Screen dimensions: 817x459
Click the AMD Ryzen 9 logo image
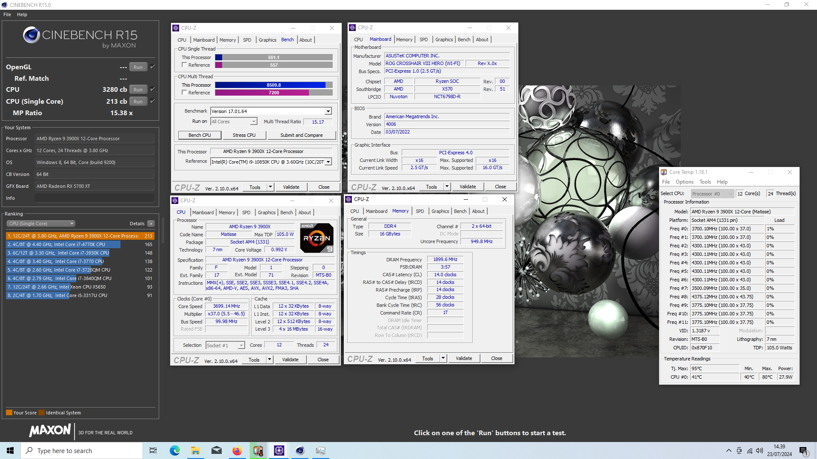[317, 238]
